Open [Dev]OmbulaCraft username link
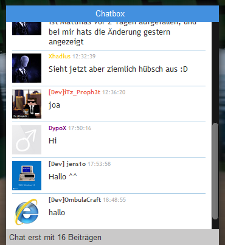Viewport: 225px width, 245px height. coord(75,200)
